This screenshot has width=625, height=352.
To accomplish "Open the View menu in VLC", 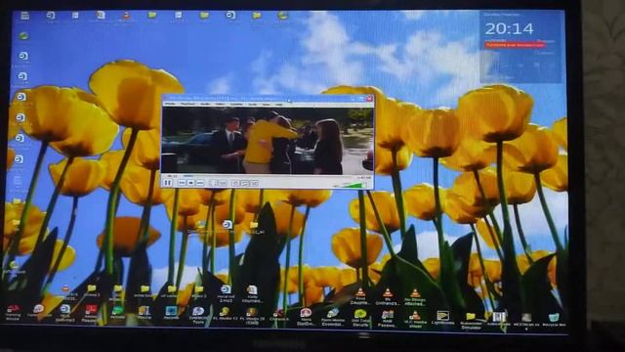I will (266, 105).
